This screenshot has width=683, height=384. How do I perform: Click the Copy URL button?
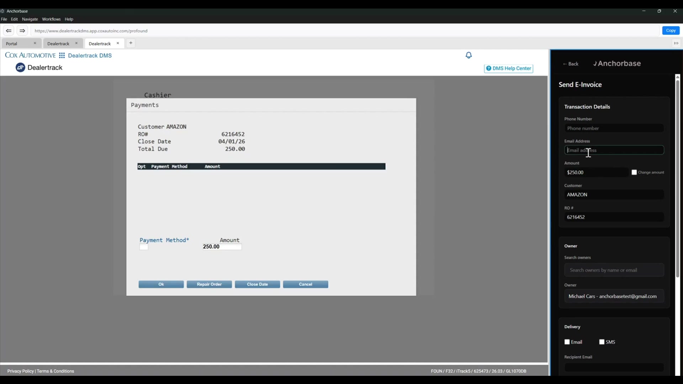(671, 31)
